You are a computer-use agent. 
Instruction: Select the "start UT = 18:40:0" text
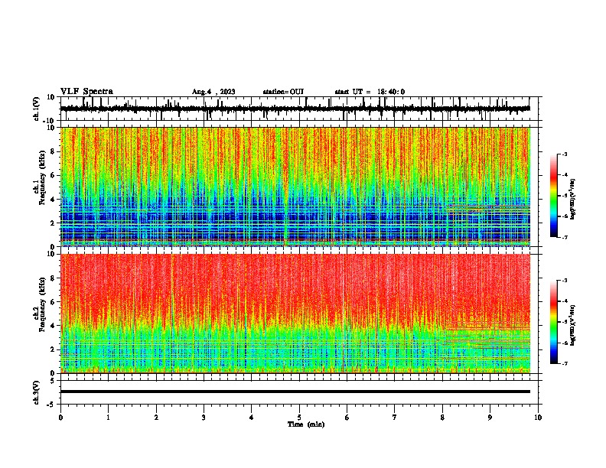(x=370, y=92)
